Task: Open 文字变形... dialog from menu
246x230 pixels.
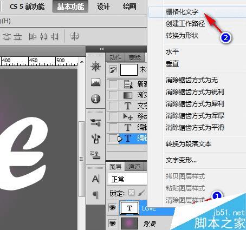Action: [x=181, y=160]
